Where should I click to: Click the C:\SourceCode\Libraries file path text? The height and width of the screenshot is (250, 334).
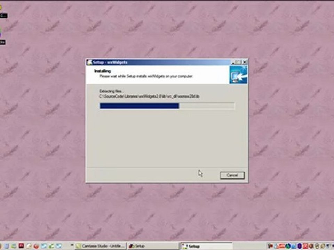[149, 96]
